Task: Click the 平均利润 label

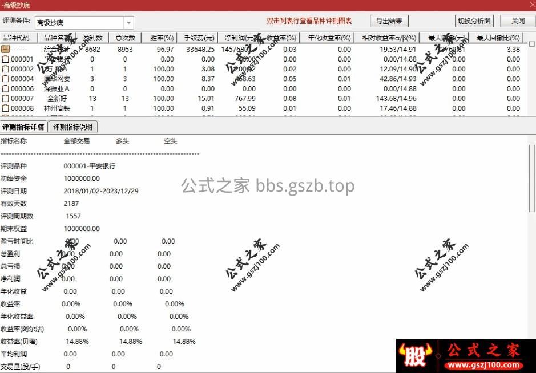Action: [14, 354]
